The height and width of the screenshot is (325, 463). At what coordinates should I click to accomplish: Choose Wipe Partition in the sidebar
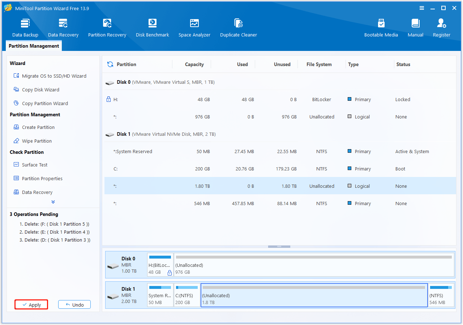point(33,141)
